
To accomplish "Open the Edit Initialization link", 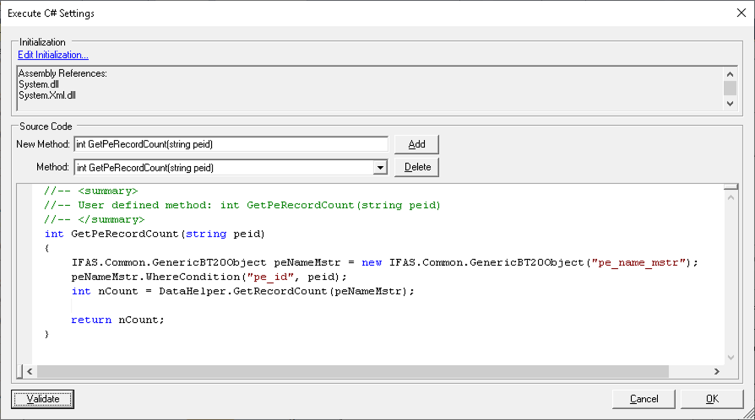I will coord(53,55).
